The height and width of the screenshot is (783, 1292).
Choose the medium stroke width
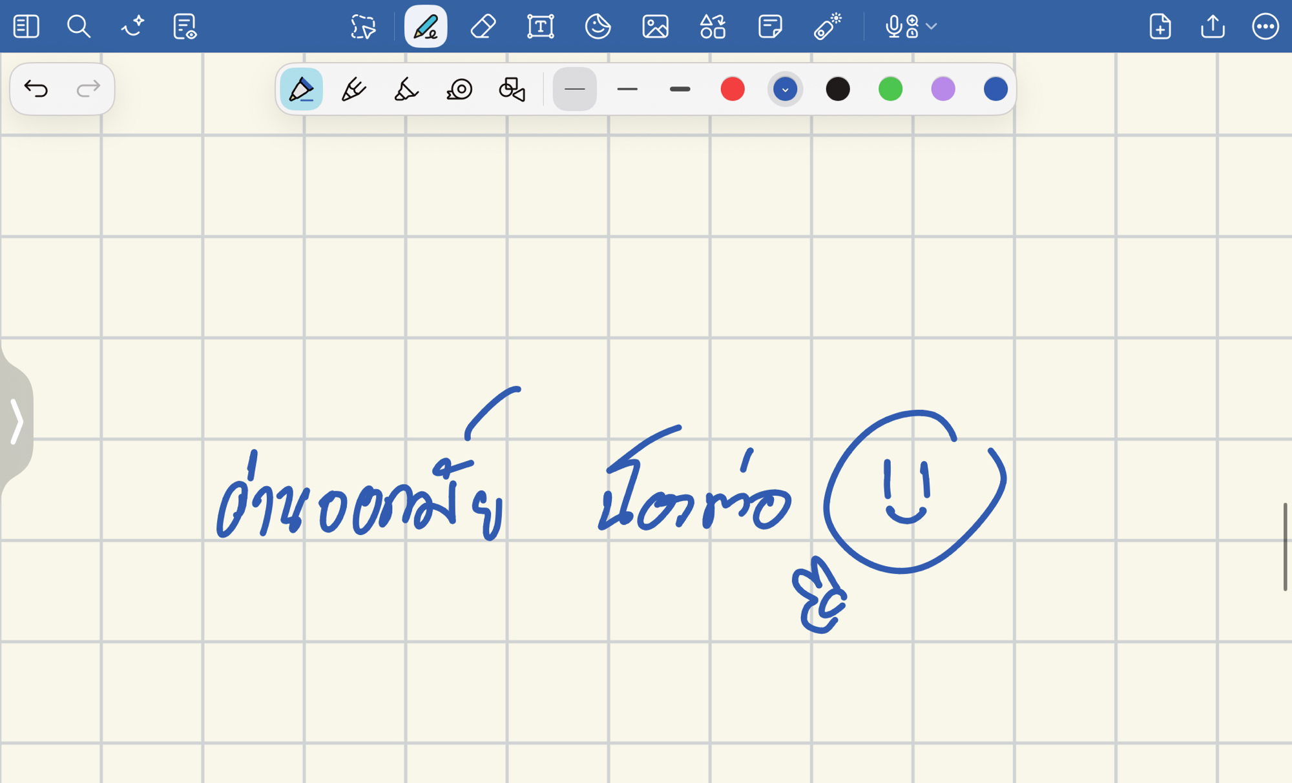[627, 89]
